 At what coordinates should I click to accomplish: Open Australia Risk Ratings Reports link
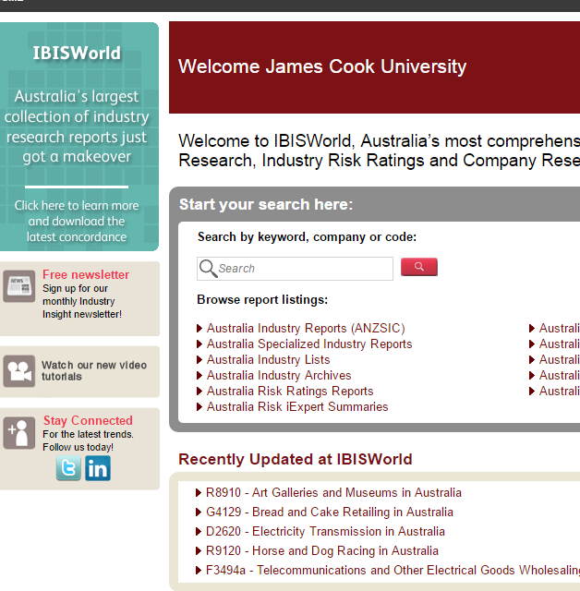[x=290, y=392]
